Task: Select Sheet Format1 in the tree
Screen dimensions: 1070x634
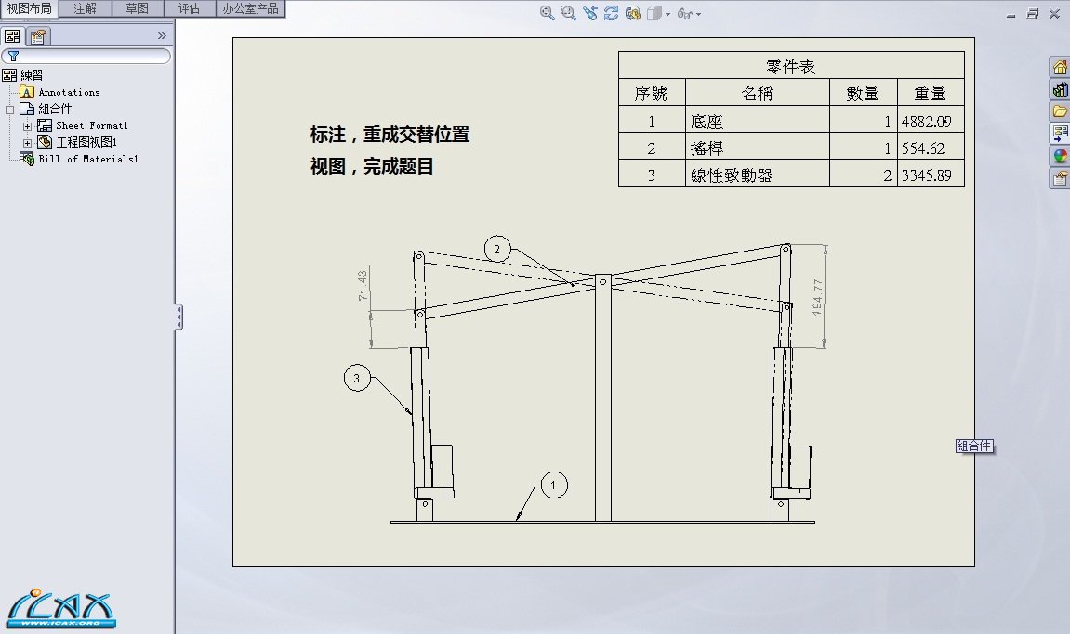Action: coord(91,125)
